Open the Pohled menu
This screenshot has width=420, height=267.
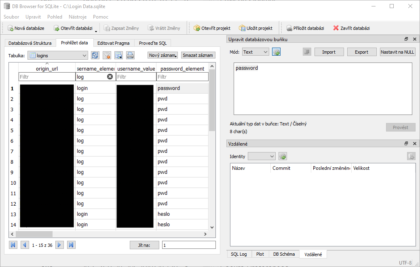pyautogui.click(x=55, y=17)
